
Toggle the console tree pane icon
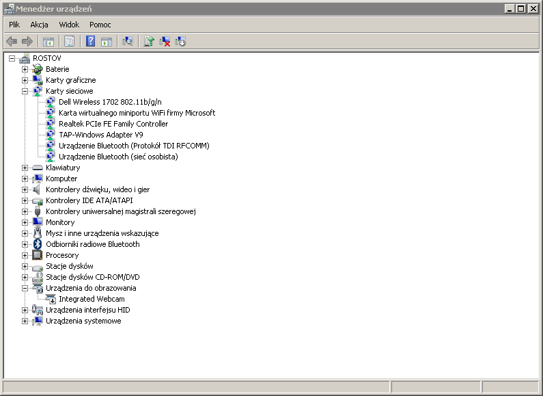[x=48, y=42]
